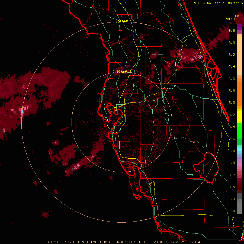Click the 4.2 value on color scale

(232, 115)
